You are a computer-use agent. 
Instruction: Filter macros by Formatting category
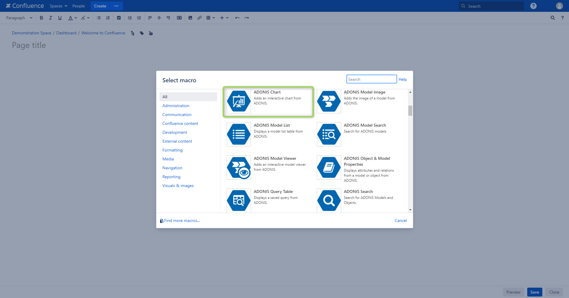click(x=172, y=150)
